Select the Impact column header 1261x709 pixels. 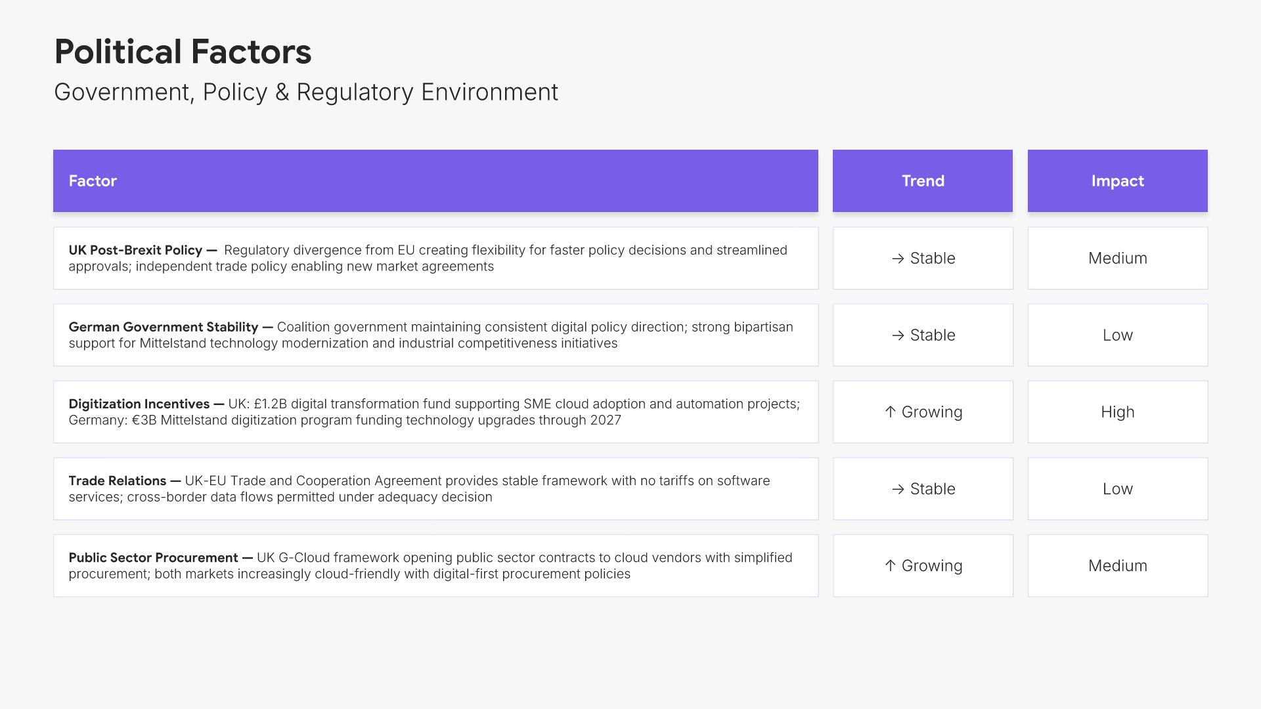pos(1118,181)
